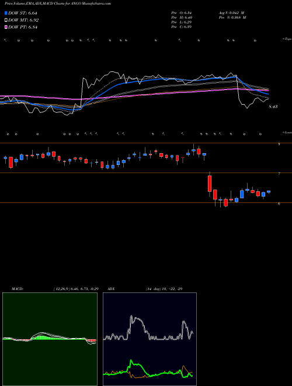Select the 'DOW ST: 6.64' legend label
This screenshot has width=292, height=386.
pyautogui.click(x=23, y=13)
